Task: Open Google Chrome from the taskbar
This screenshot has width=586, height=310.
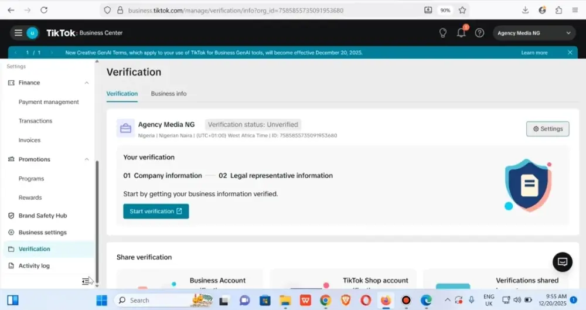Action: (x=325, y=300)
